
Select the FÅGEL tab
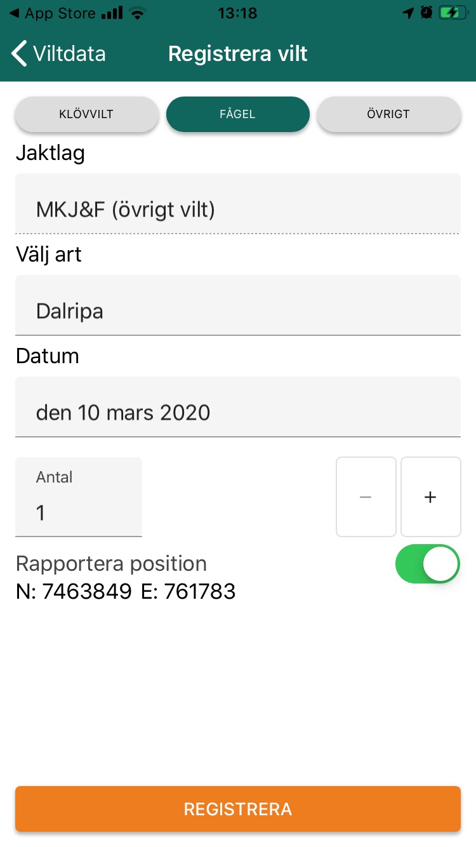[238, 114]
